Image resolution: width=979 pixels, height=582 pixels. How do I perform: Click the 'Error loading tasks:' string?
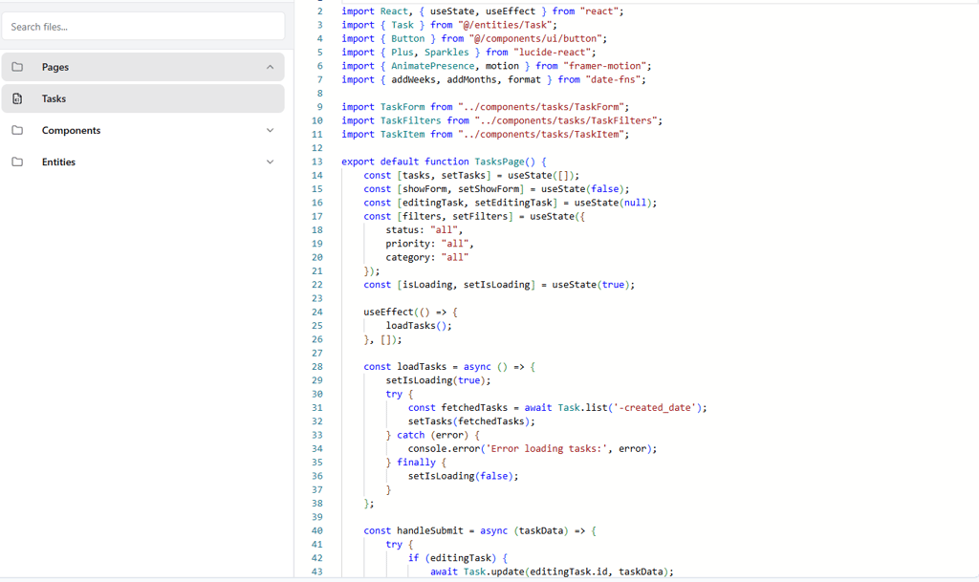pyautogui.click(x=546, y=449)
